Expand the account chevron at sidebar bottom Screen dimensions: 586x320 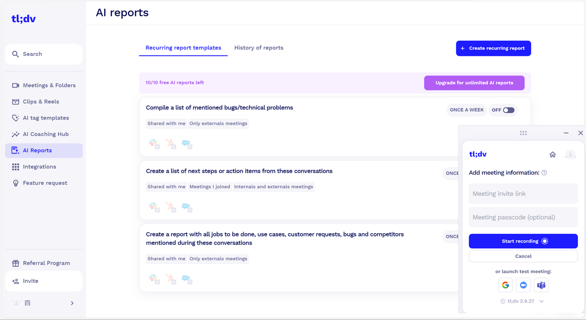coord(72,303)
